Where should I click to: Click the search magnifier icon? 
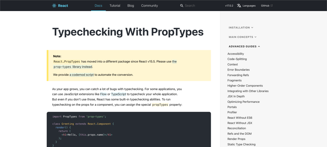point(182,6)
